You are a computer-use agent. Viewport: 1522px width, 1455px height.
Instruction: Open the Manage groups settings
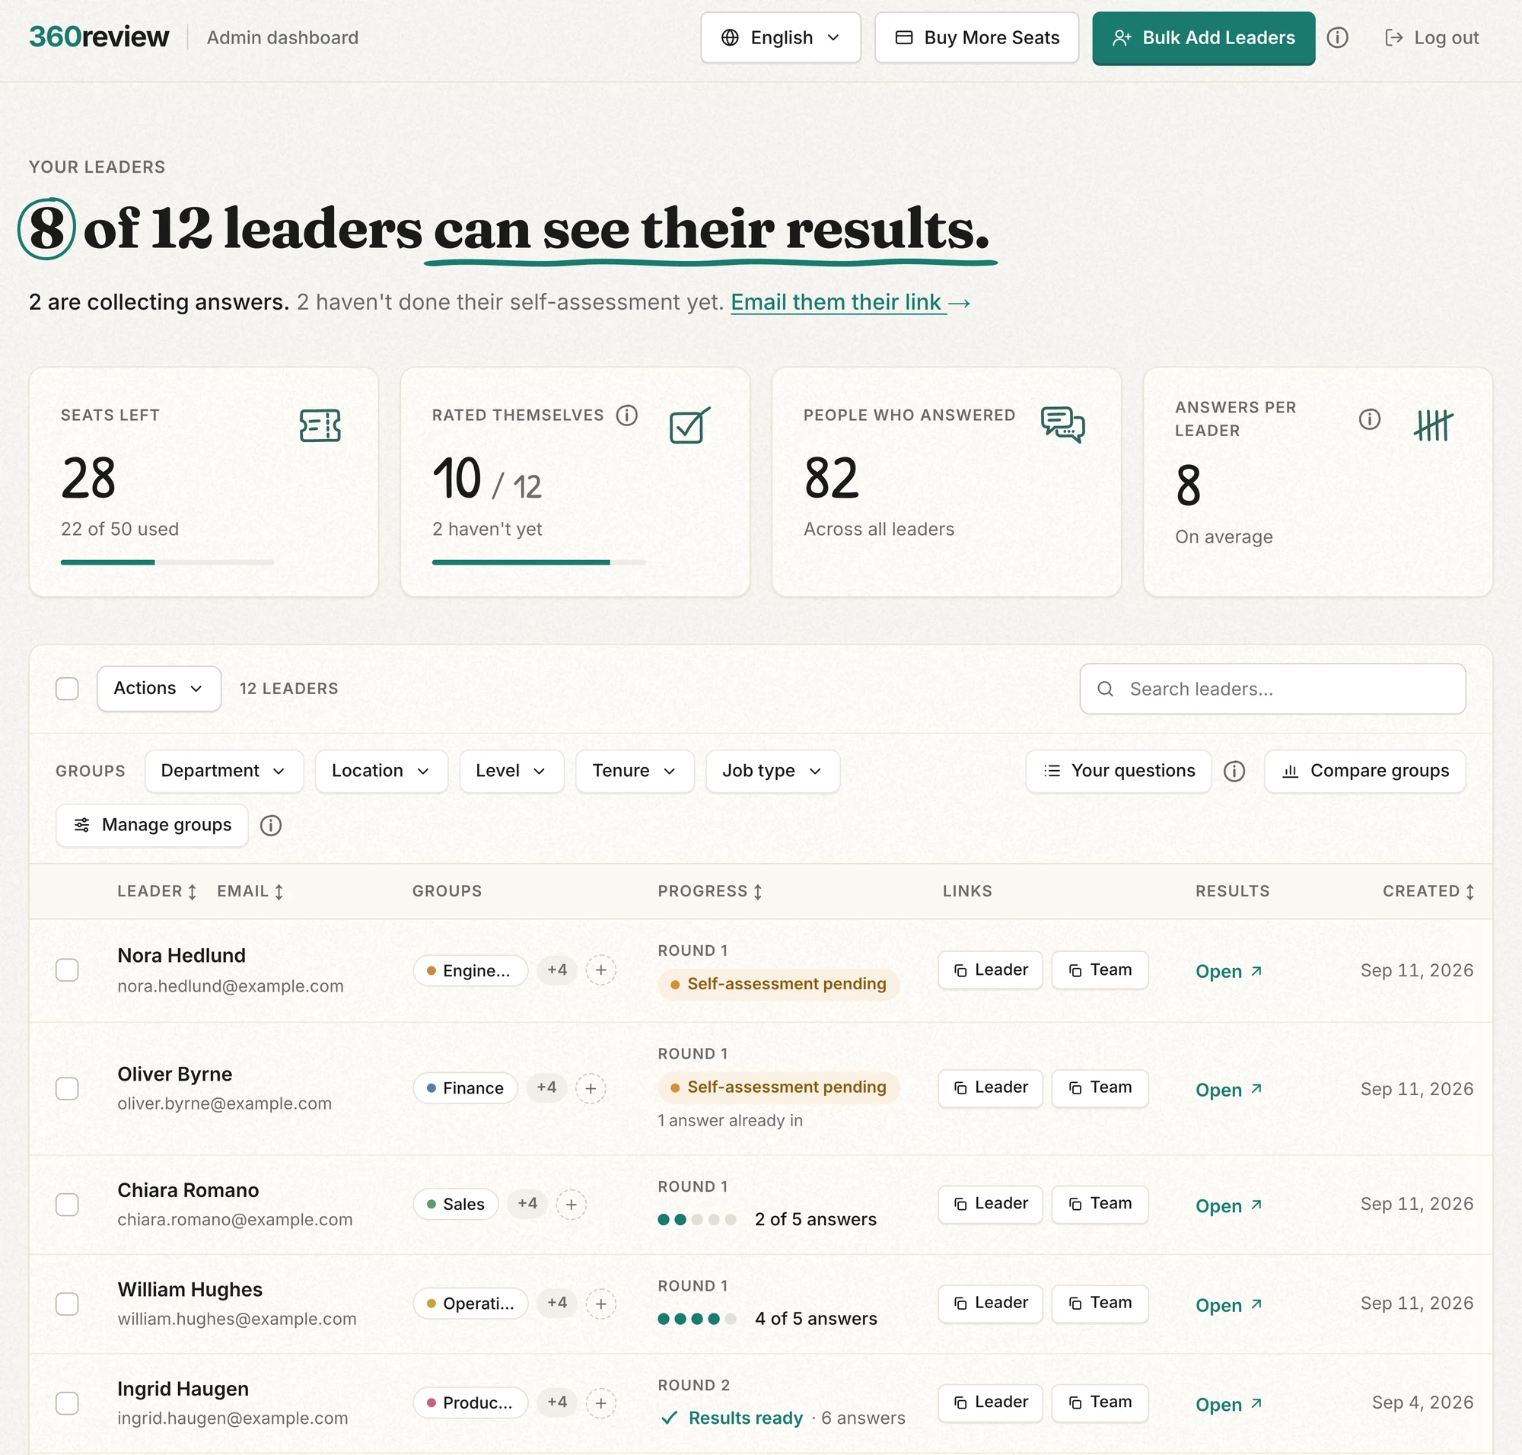(x=152, y=825)
